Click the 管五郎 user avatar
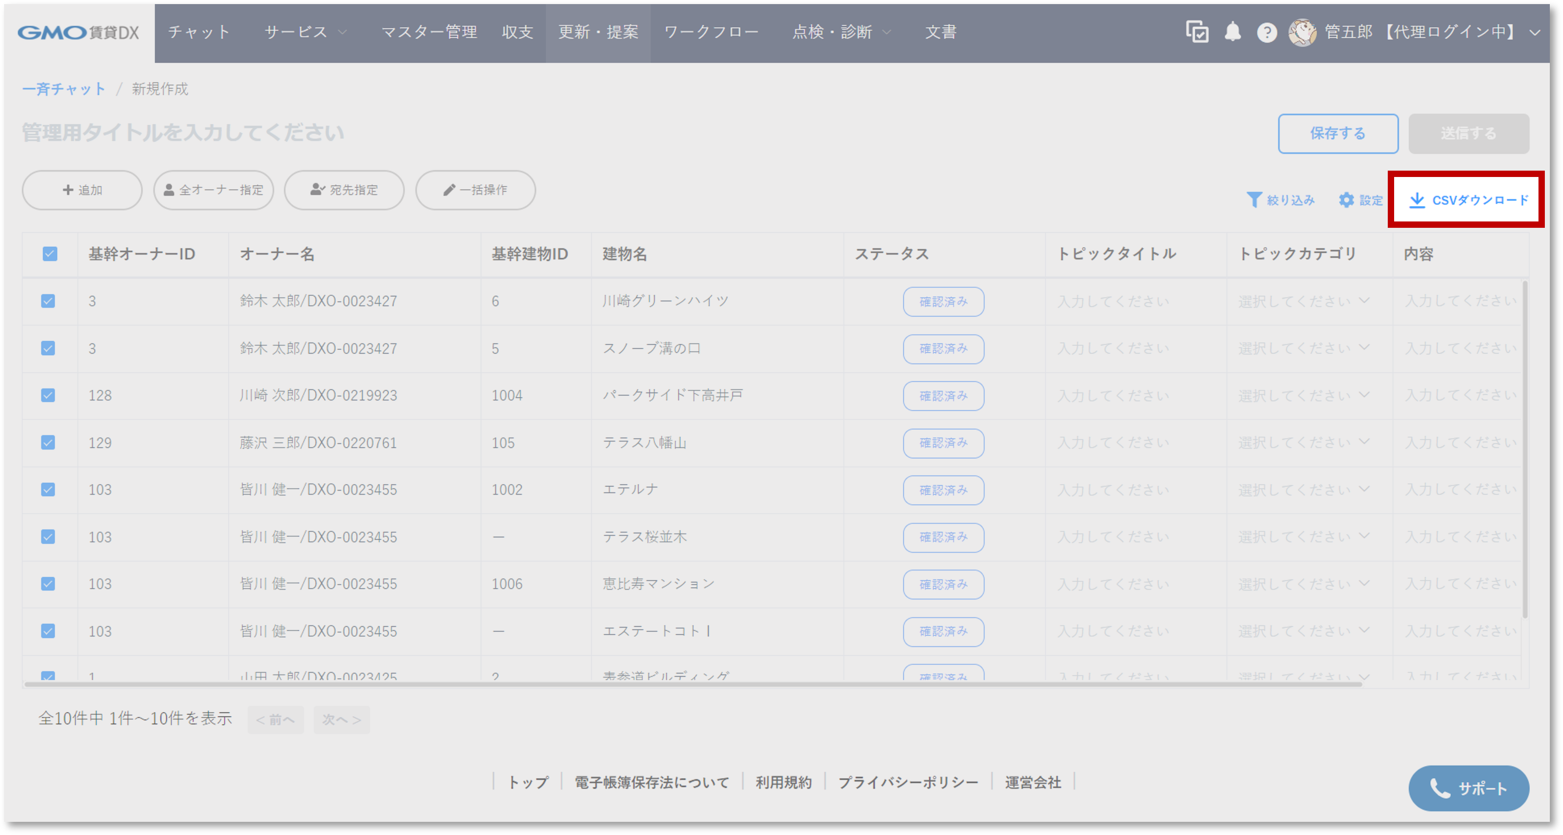This screenshot has width=1563, height=835. [1303, 32]
